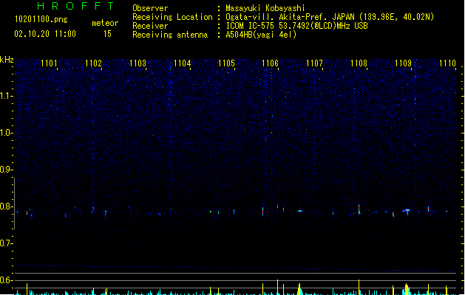Screen dimensions: 465x295
Task: Click time marker 1109
Action: [404, 63]
